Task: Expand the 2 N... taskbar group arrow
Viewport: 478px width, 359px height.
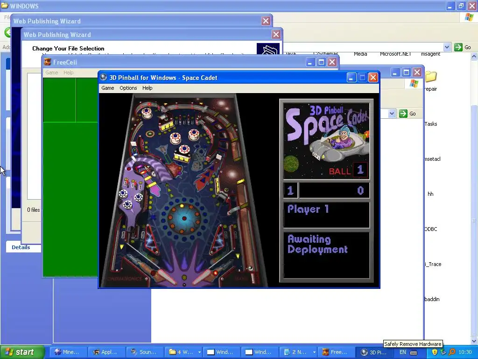Action: (314, 352)
